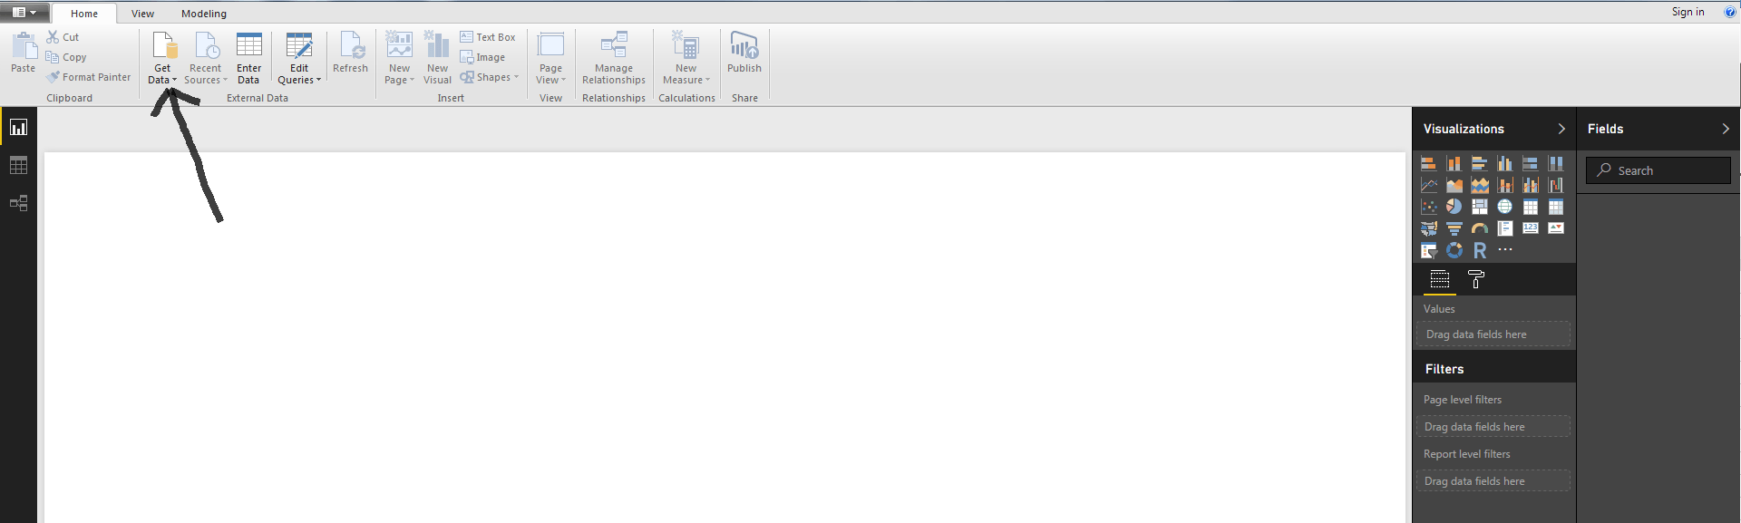The height and width of the screenshot is (523, 1741).
Task: Select the pie chart visual
Action: coord(1454,207)
